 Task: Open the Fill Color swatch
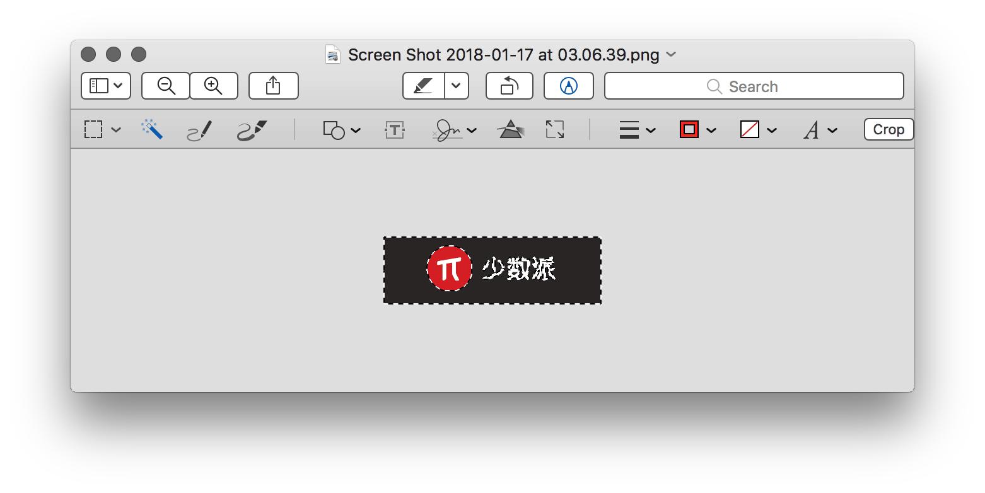click(x=749, y=130)
